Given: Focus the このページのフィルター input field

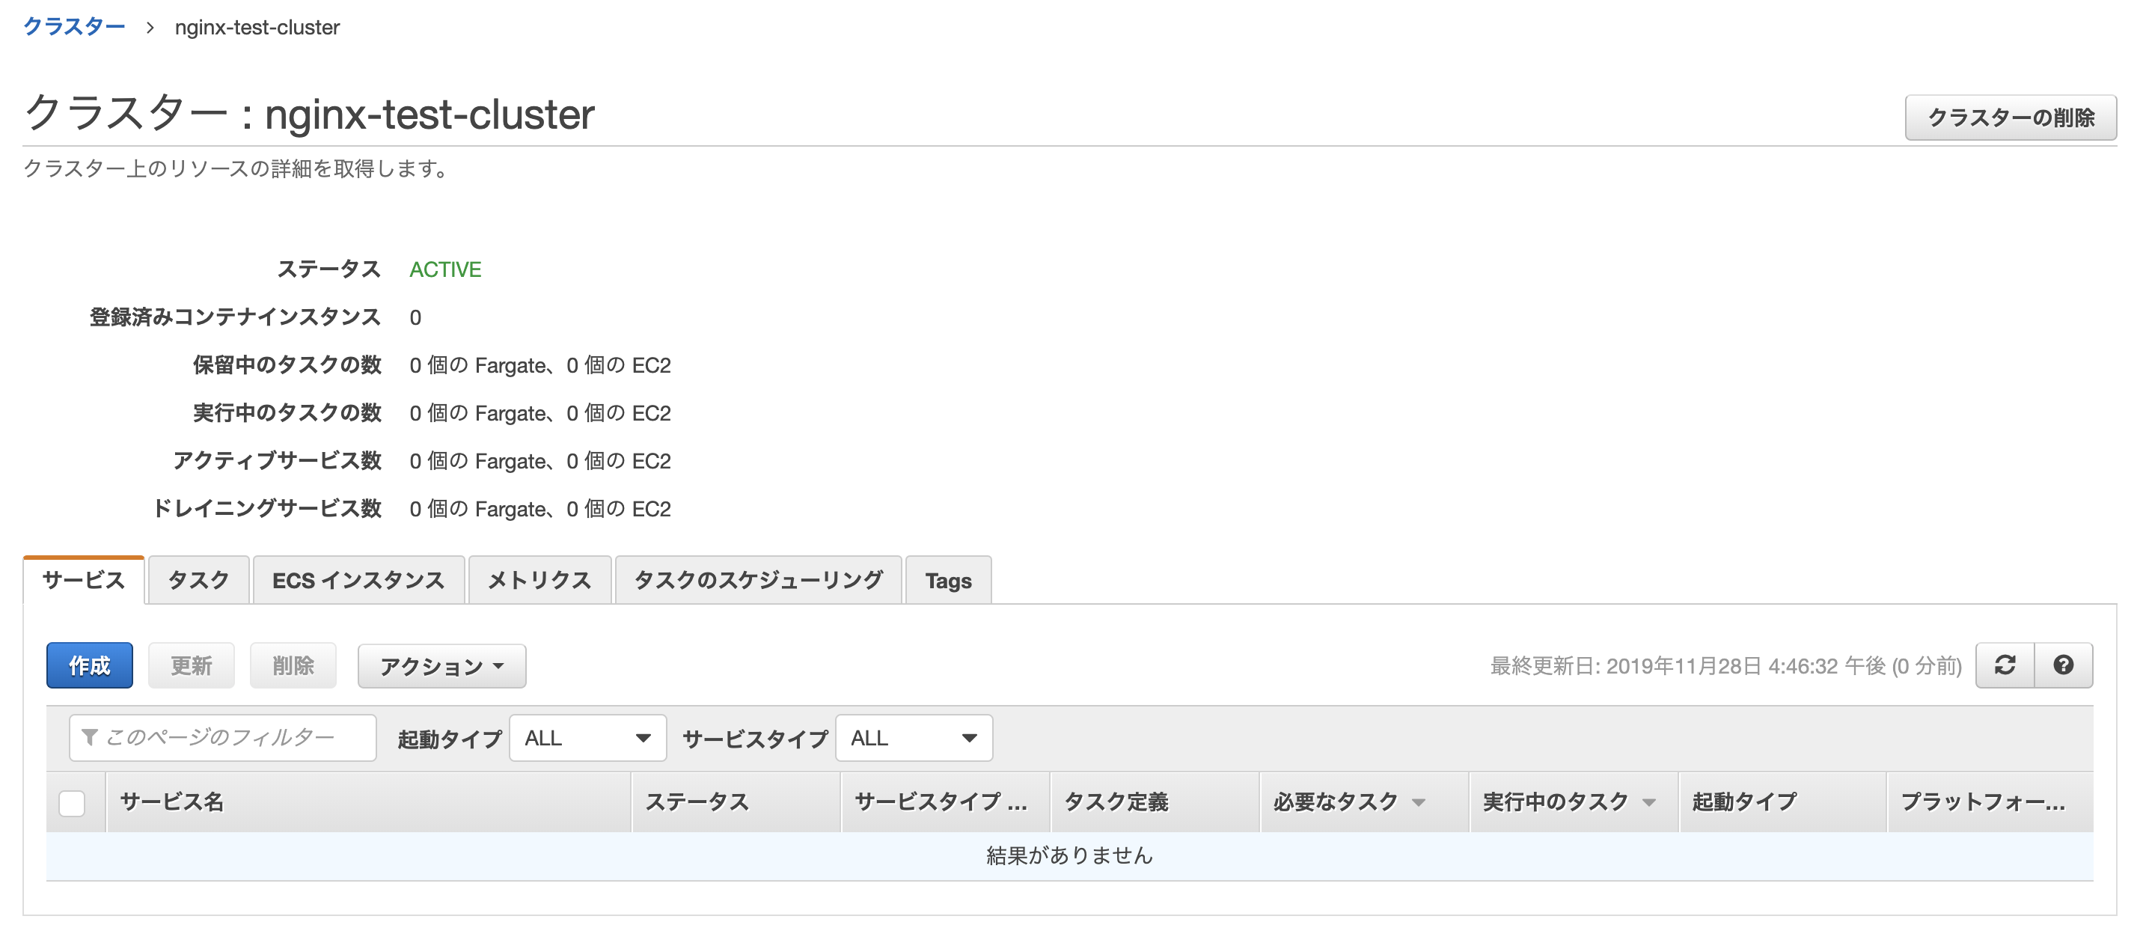Looking at the screenshot, I should click(223, 737).
